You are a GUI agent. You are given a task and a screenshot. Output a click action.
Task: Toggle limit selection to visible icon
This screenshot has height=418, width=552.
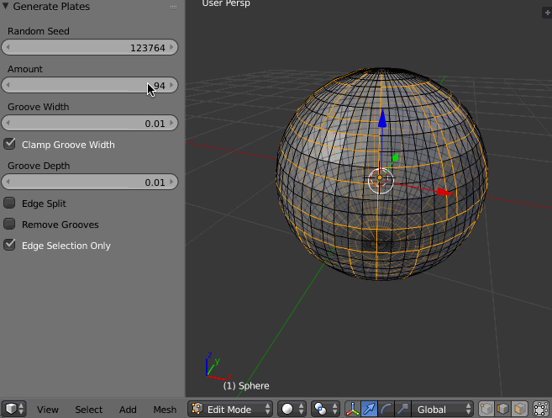coord(541,410)
